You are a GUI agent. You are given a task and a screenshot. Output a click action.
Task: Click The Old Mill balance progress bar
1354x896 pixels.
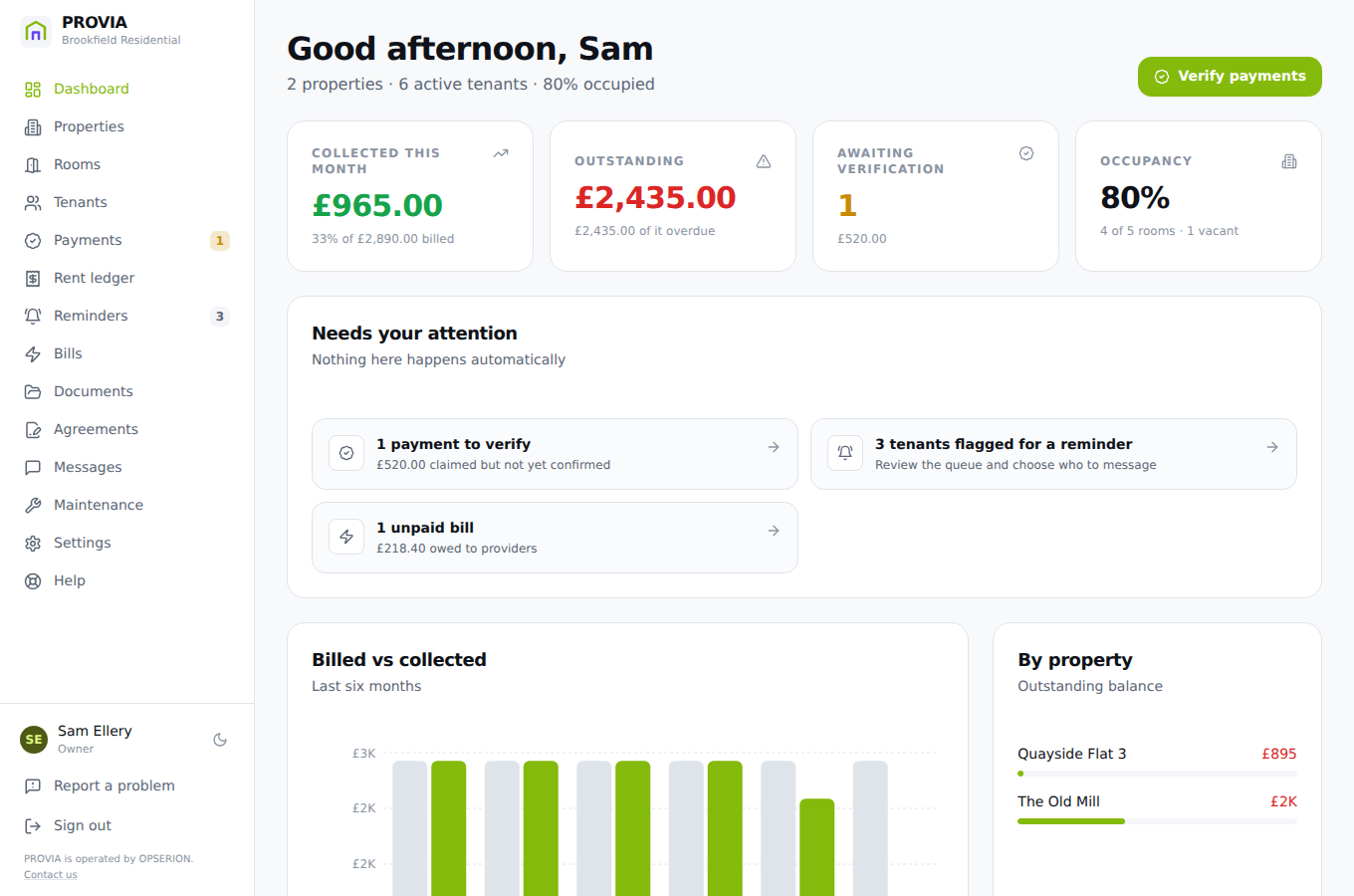tap(1157, 821)
